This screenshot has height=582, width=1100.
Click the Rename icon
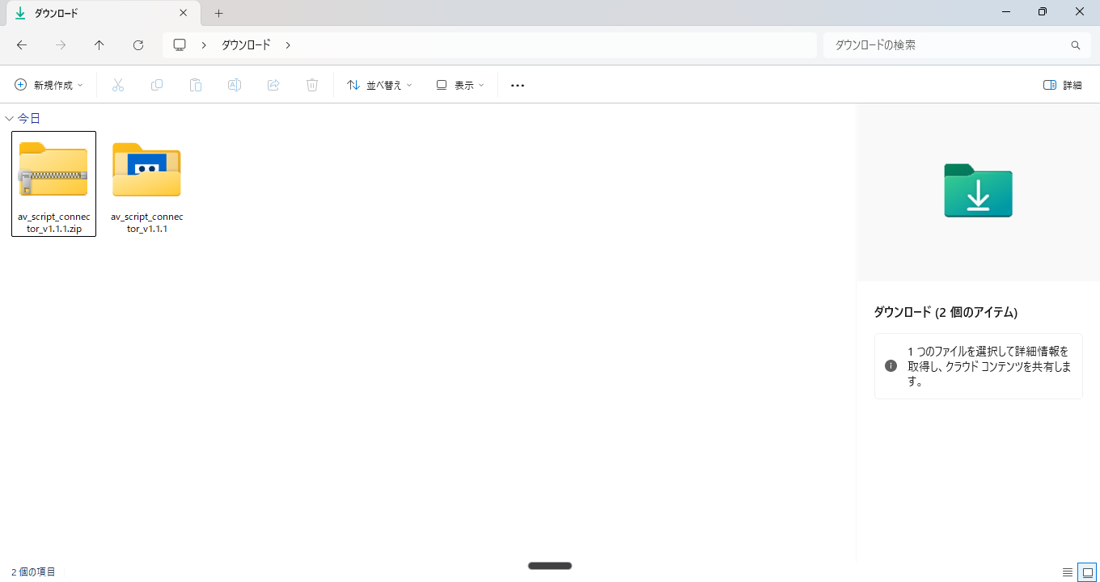[x=235, y=85]
